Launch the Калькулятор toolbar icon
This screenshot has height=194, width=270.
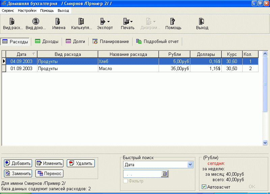coord(81,24)
